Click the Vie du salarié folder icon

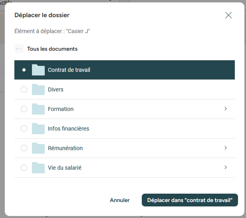(38, 168)
